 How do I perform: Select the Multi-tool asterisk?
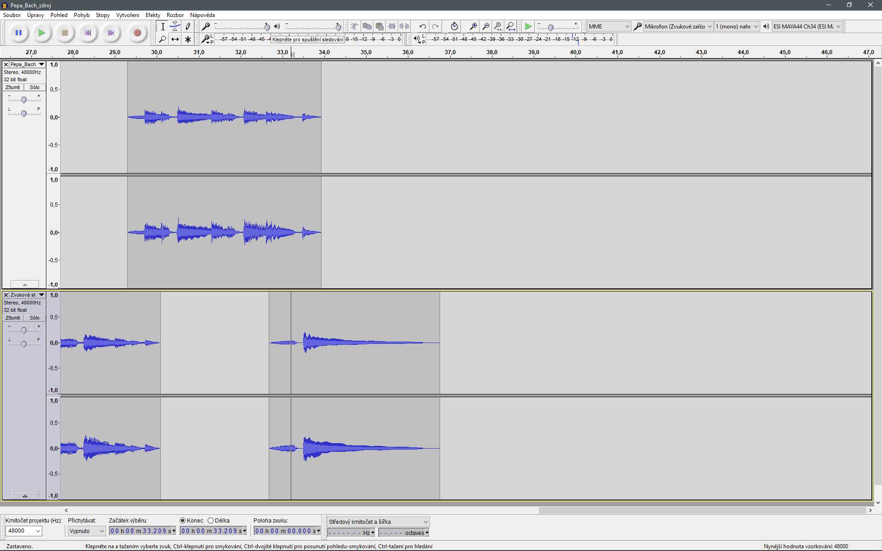point(188,39)
